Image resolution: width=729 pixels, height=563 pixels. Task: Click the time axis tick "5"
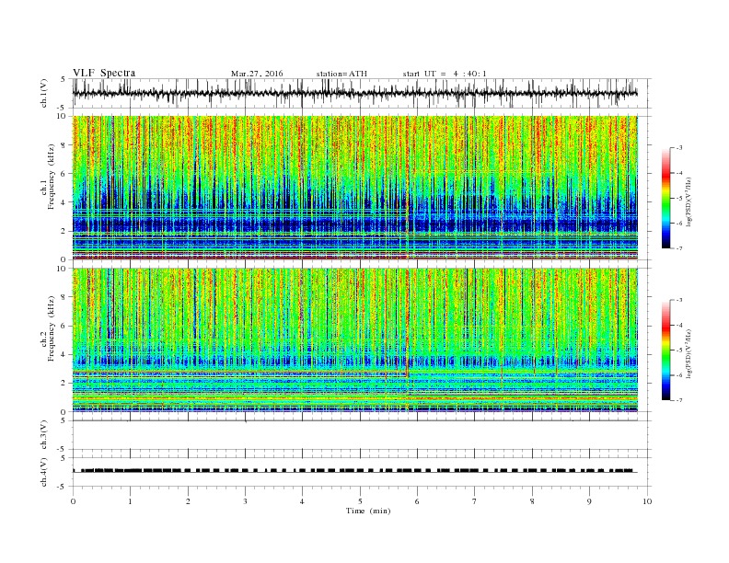[x=360, y=501]
